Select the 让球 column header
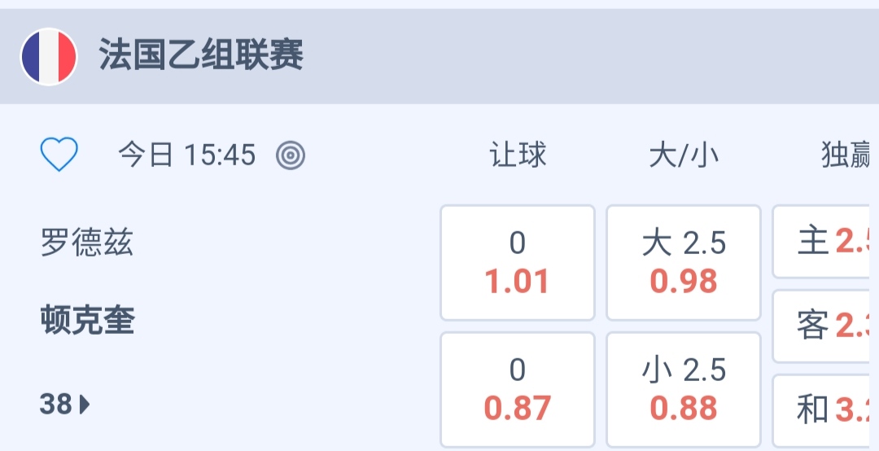879x451 pixels. pyautogui.click(x=518, y=155)
